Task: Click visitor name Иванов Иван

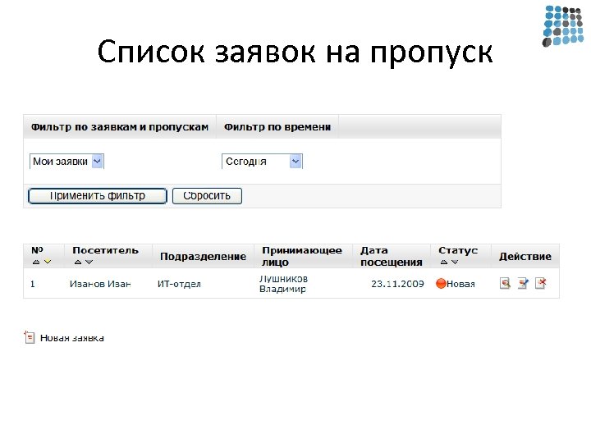Action: pos(100,284)
